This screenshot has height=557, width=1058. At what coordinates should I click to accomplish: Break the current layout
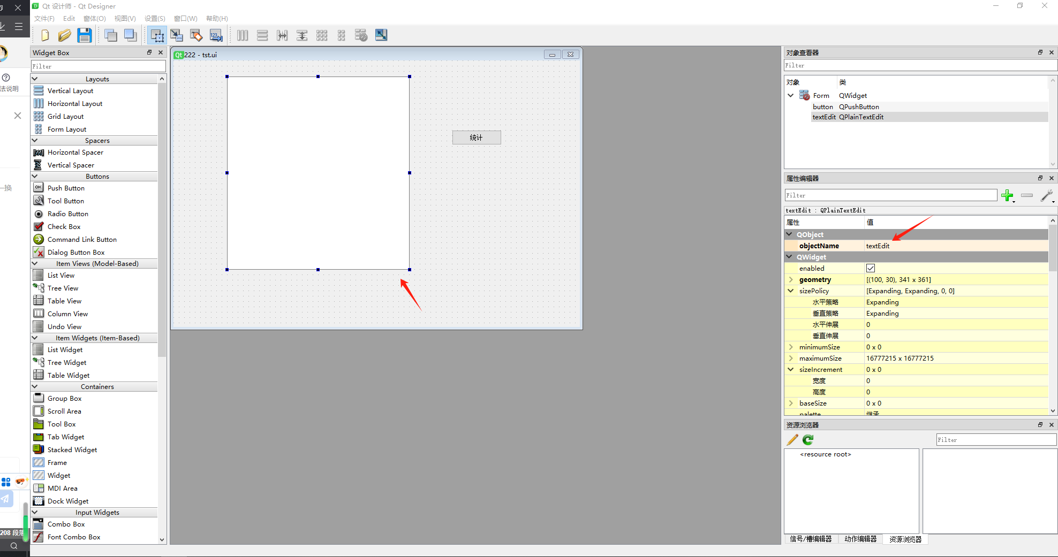point(361,35)
